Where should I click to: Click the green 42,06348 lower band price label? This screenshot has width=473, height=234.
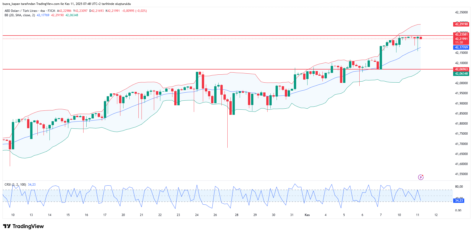[461, 74]
